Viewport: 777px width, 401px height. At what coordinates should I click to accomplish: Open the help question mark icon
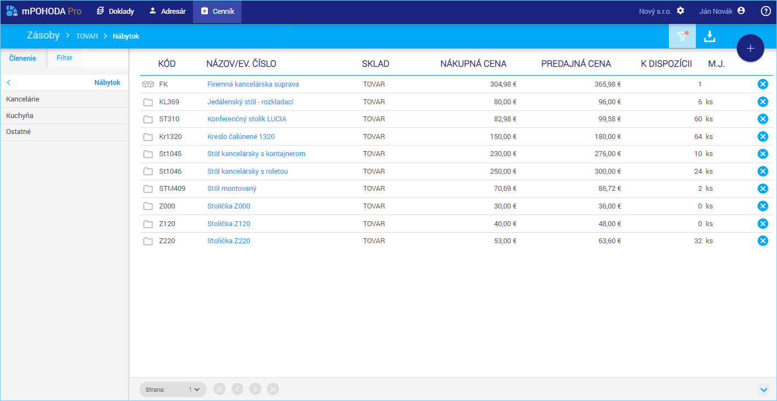[x=765, y=11]
